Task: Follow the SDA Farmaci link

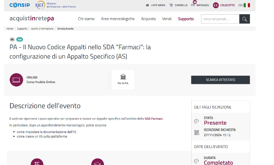Action: point(154,118)
